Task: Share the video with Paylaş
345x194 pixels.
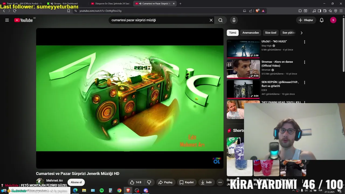Action: click(x=165, y=182)
